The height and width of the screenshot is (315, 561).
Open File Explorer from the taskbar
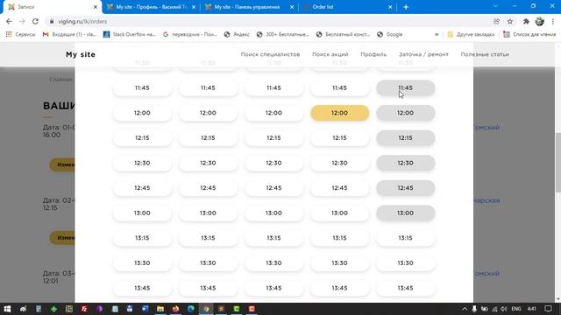pyautogui.click(x=160, y=309)
